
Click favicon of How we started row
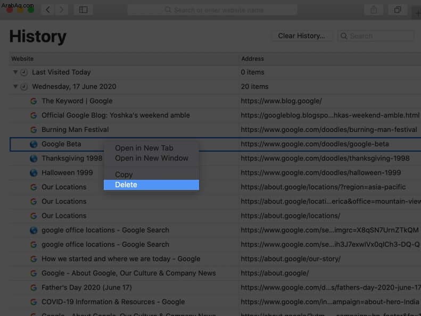pos(34,259)
